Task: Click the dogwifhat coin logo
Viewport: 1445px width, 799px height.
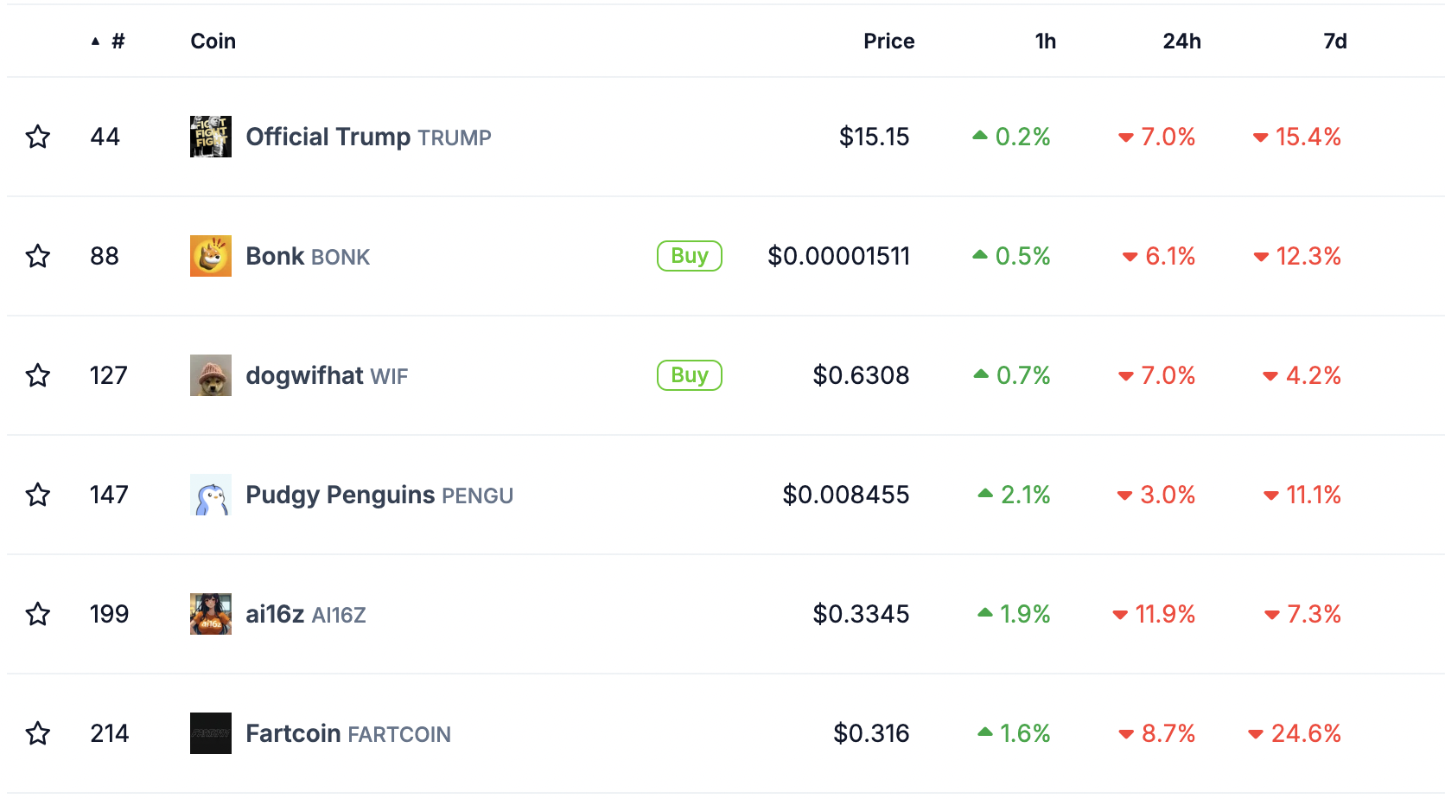Action: (x=210, y=375)
